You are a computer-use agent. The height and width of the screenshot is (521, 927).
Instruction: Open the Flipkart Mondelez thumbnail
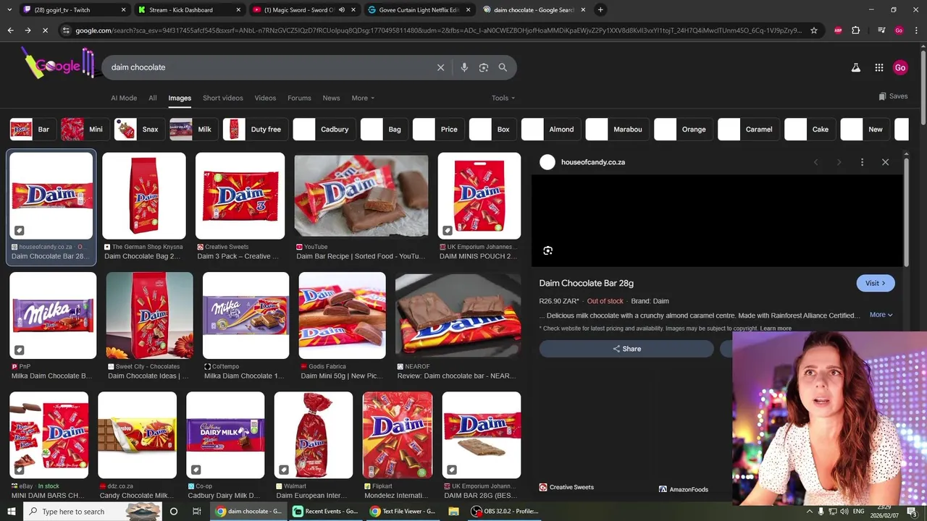[398, 435]
